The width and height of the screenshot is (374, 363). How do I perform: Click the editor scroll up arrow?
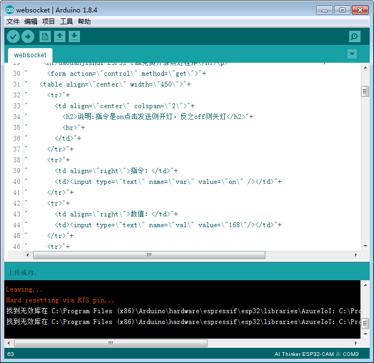(365, 68)
